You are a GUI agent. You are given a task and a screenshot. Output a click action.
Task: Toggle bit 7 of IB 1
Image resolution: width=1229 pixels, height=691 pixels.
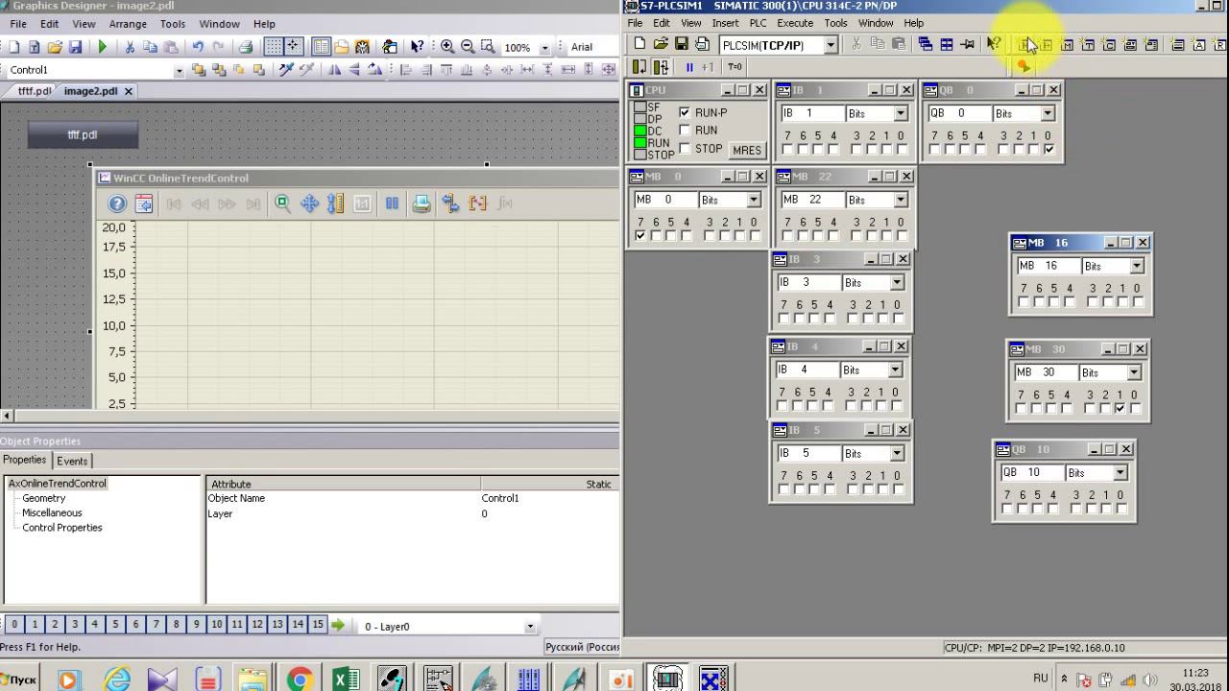pos(787,150)
